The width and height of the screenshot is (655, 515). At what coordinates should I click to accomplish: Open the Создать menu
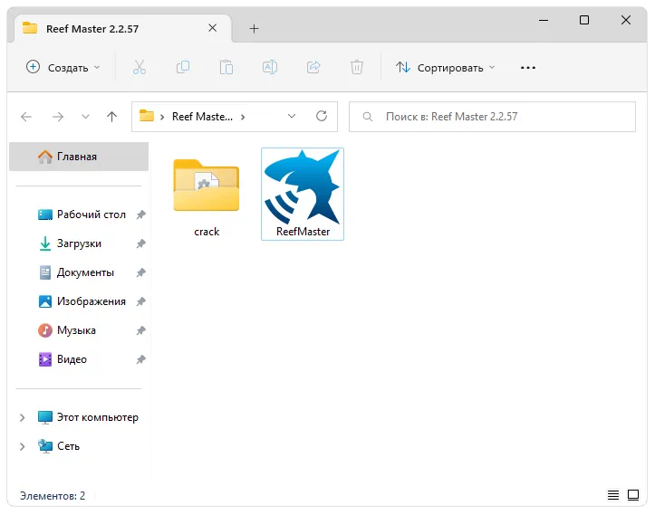[x=63, y=67]
